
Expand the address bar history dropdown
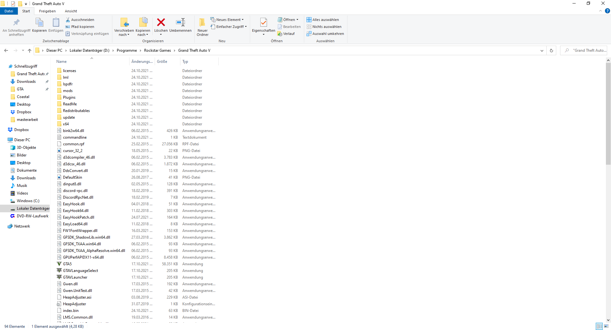542,50
